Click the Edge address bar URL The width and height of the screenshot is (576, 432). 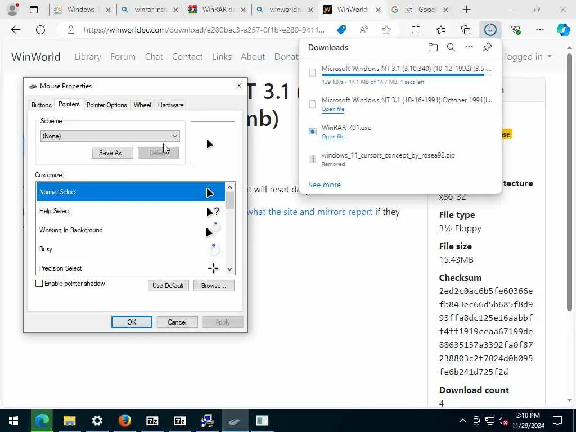[204, 30]
